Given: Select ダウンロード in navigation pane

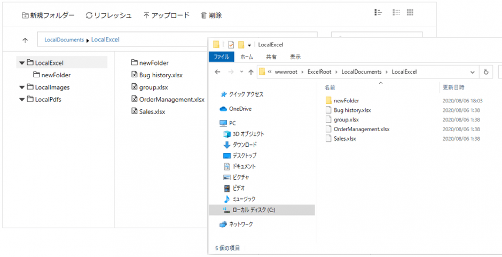Looking at the screenshot, I should [240, 145].
